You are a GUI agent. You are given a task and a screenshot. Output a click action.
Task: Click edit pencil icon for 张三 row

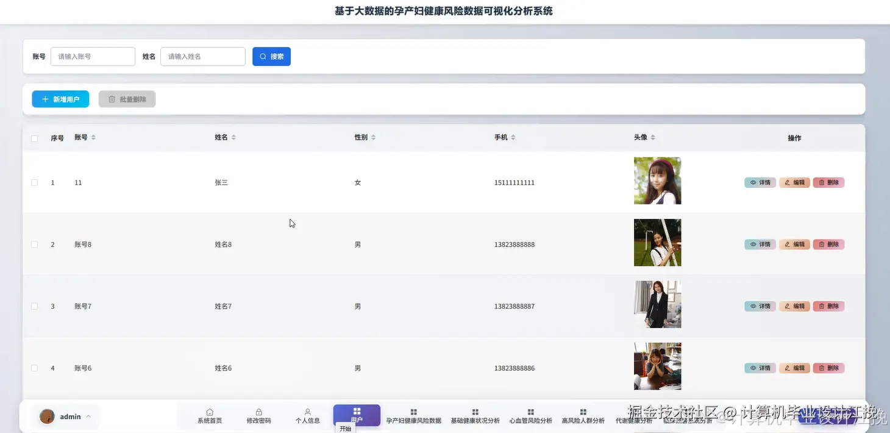click(788, 182)
